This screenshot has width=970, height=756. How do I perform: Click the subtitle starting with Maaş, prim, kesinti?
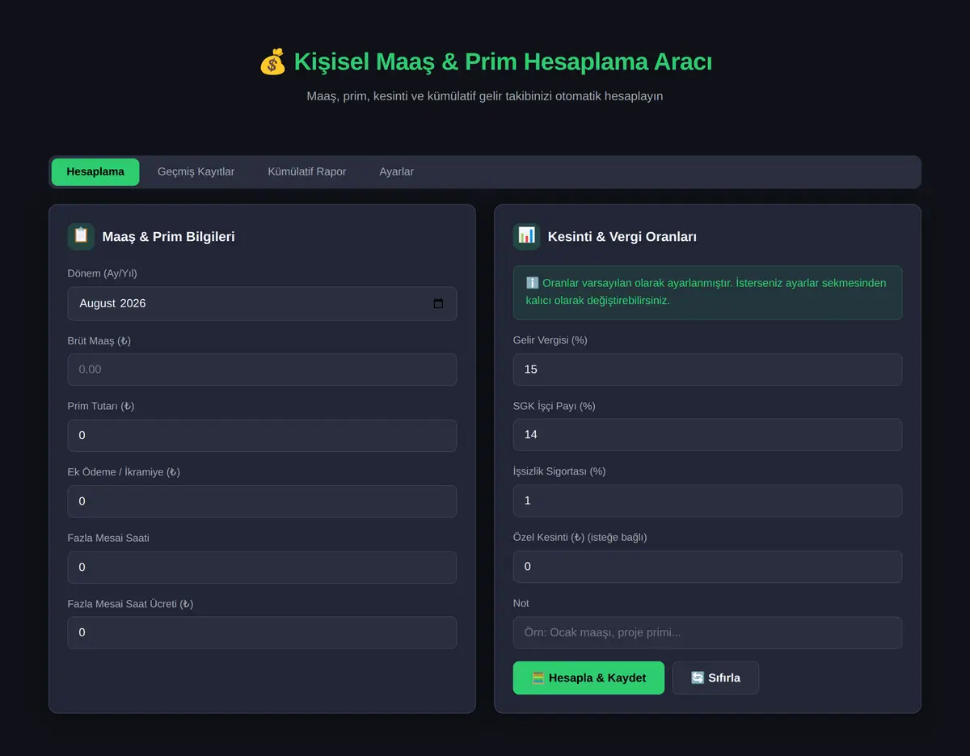coord(485,96)
